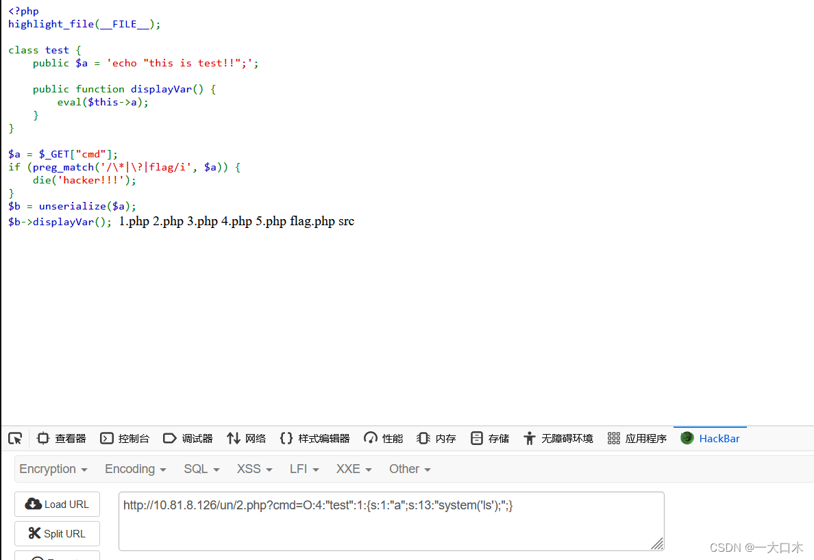Open the XSS dropdown menu
Screen dimensions: 814x560
tap(254, 469)
